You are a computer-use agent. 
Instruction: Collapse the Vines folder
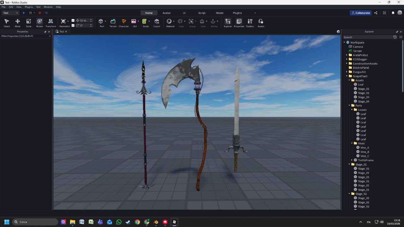352,143
